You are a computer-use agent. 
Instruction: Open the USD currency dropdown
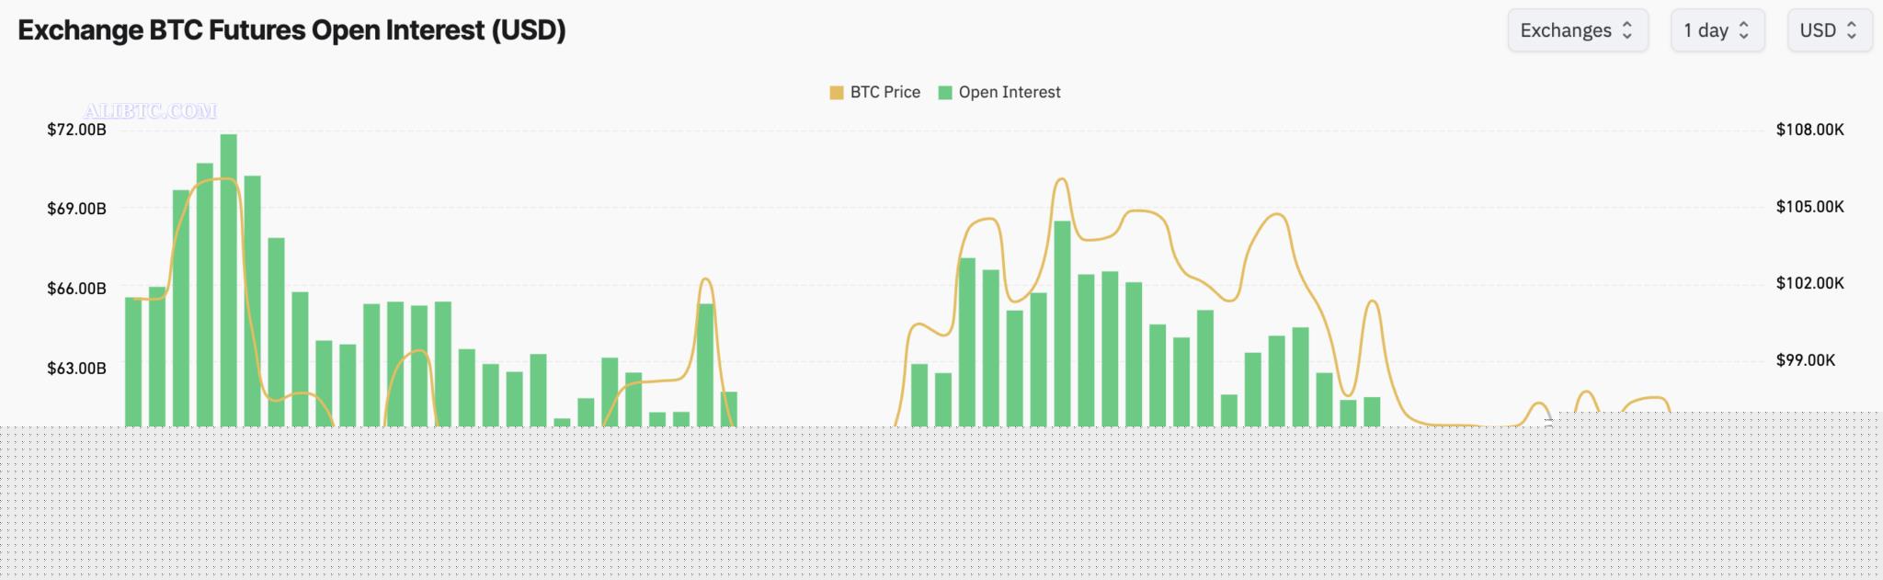1829,30
